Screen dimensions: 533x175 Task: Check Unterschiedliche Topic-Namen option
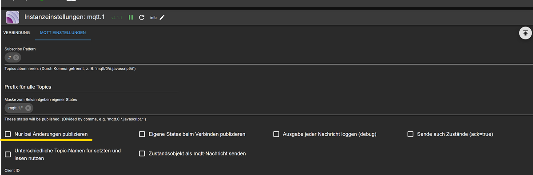point(8,154)
